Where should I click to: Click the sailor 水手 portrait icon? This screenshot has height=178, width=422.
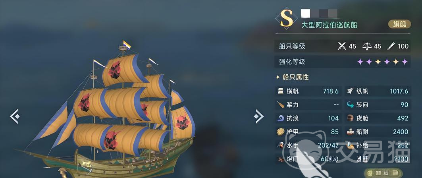pyautogui.click(x=280, y=145)
